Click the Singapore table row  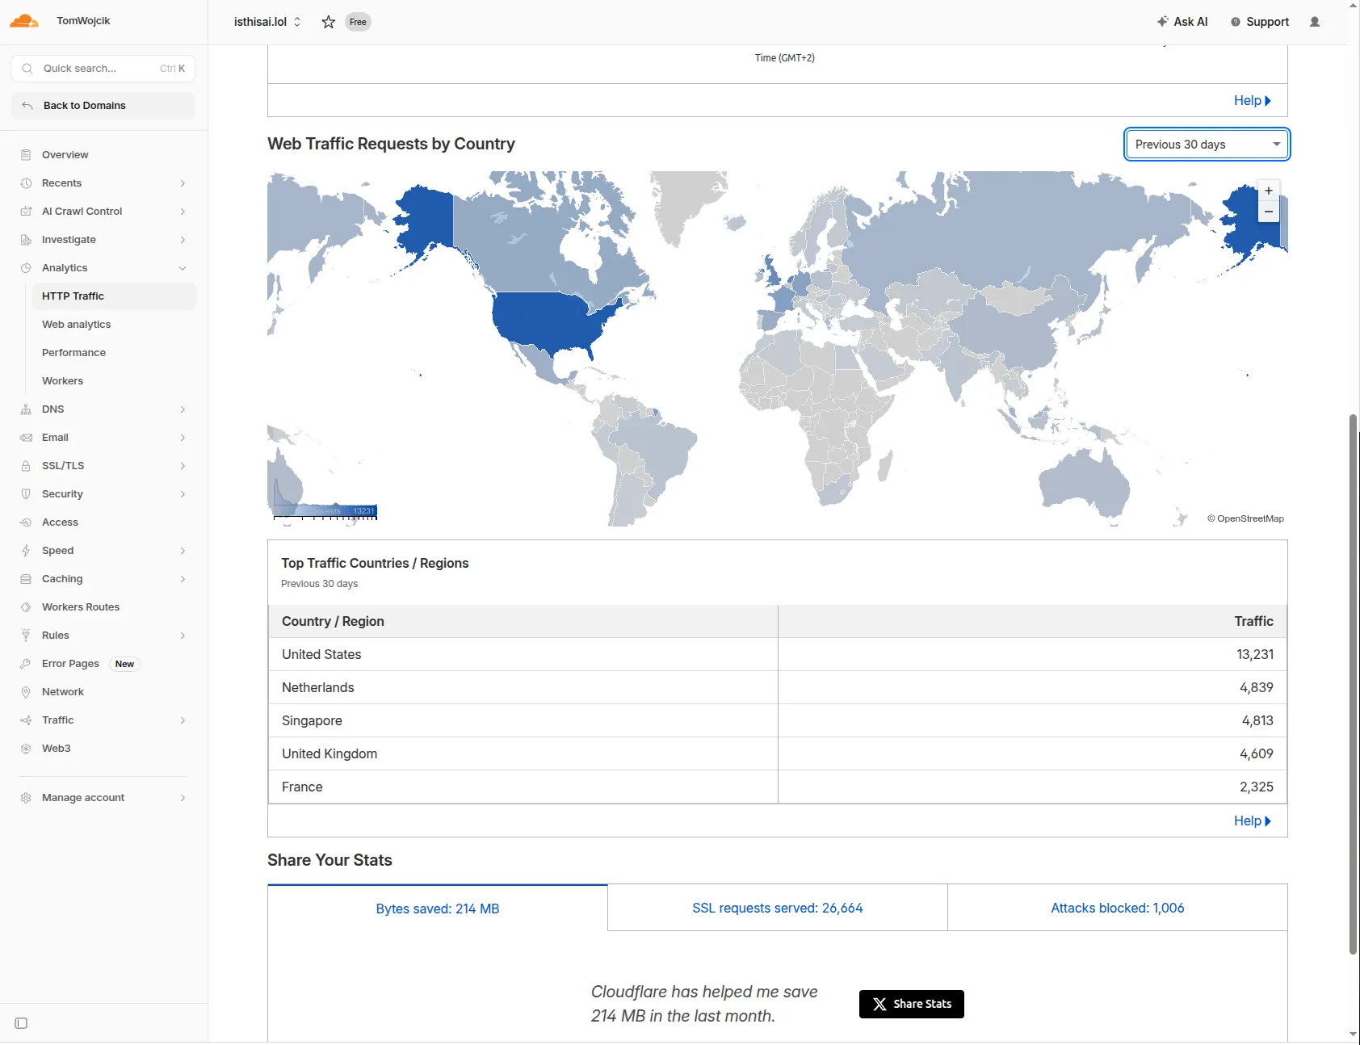coord(777,720)
